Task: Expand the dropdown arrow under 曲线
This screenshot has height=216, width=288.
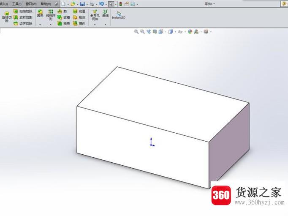Action: 106,25
